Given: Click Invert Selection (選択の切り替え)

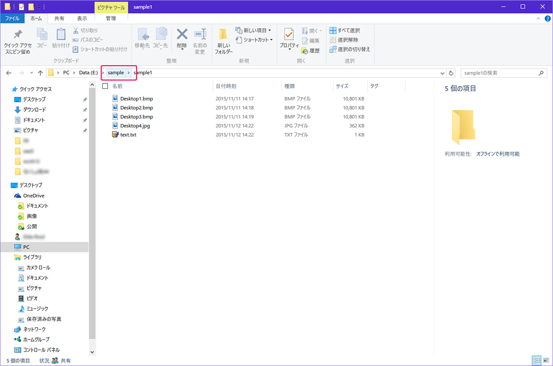Looking at the screenshot, I should click(350, 49).
